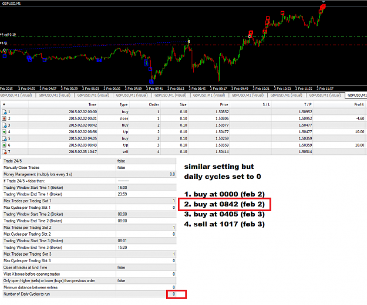
Task: Select the 'Money Management' parameter label
Action: pyautogui.click(x=38, y=174)
